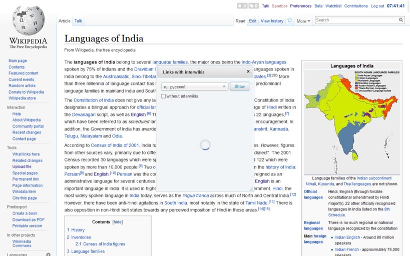Open the language selection dropdown
This screenshot has width=410, height=256.
(194, 86)
